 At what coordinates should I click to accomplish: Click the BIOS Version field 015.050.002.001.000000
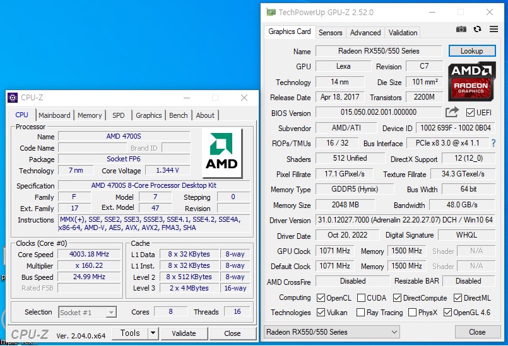[x=379, y=112]
